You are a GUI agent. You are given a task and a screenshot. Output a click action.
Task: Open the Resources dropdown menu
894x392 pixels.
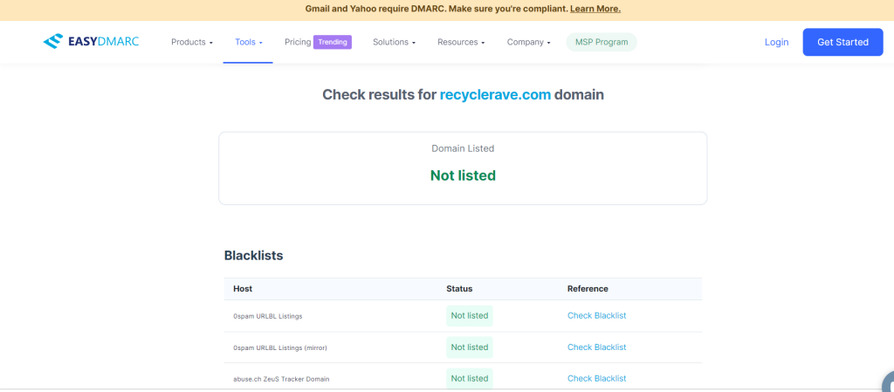(x=461, y=42)
